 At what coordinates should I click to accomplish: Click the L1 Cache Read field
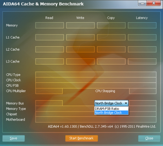point(50,37)
